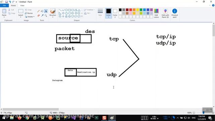Select the Pencil tool
Viewport: 215px width, 121px height.
pos(38,11)
